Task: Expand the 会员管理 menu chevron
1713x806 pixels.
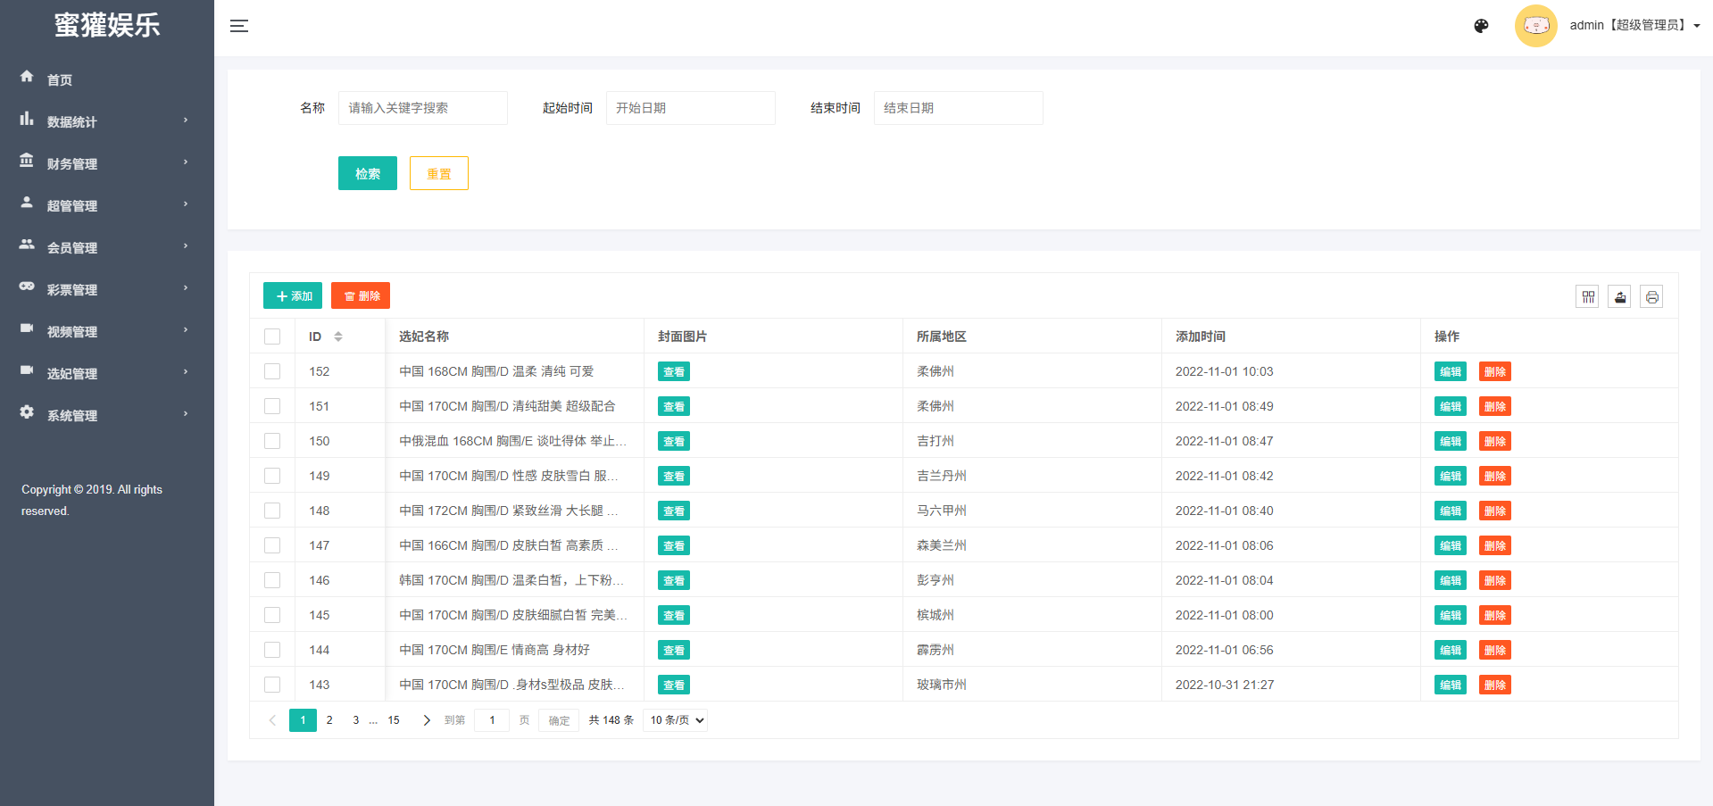Action: pos(186,245)
